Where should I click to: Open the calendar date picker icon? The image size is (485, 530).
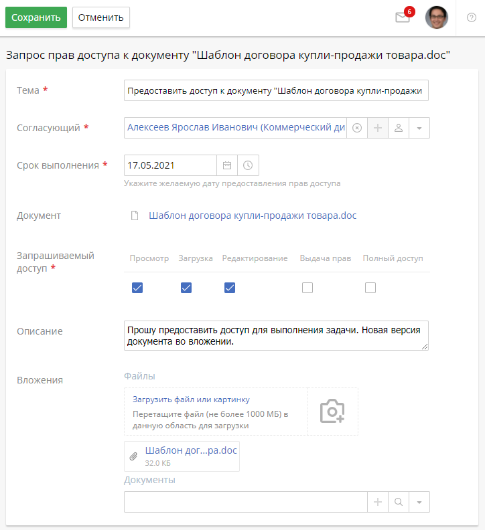[x=227, y=165]
